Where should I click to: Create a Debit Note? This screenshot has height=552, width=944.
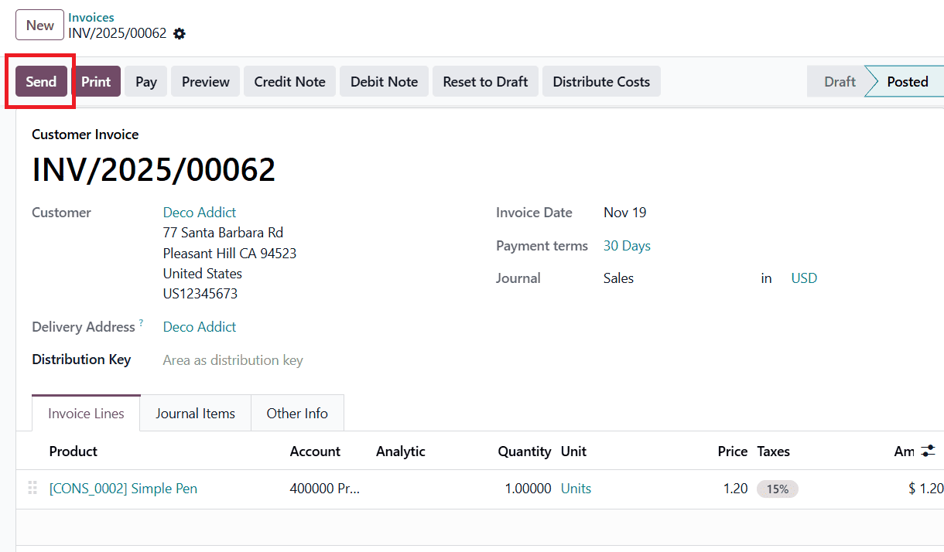pos(384,81)
